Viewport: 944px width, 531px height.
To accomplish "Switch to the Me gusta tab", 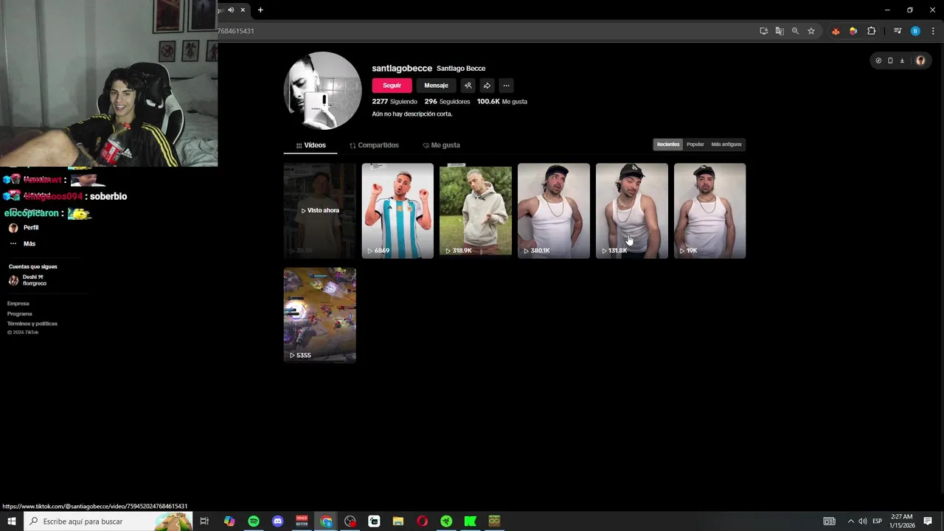I will tap(441, 145).
